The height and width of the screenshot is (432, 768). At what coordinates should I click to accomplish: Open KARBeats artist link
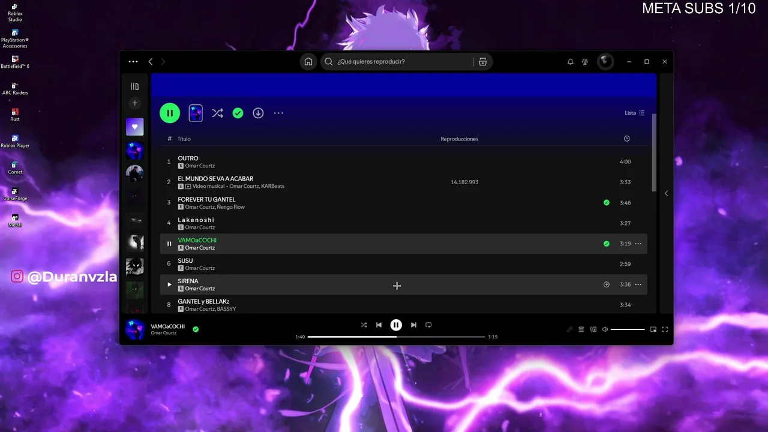click(273, 186)
